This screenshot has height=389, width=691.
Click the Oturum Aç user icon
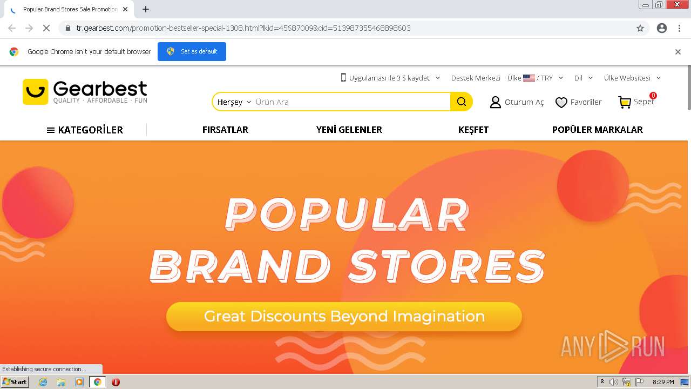click(x=495, y=102)
